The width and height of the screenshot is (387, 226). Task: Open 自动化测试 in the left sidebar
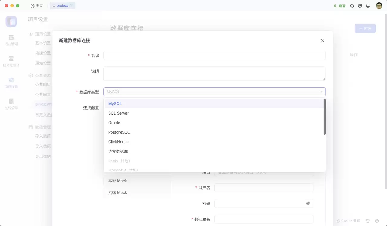(x=11, y=61)
